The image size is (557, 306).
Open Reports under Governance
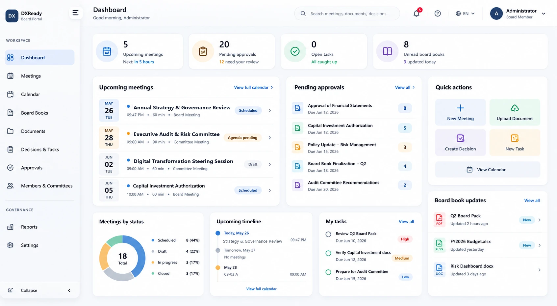tap(39, 227)
